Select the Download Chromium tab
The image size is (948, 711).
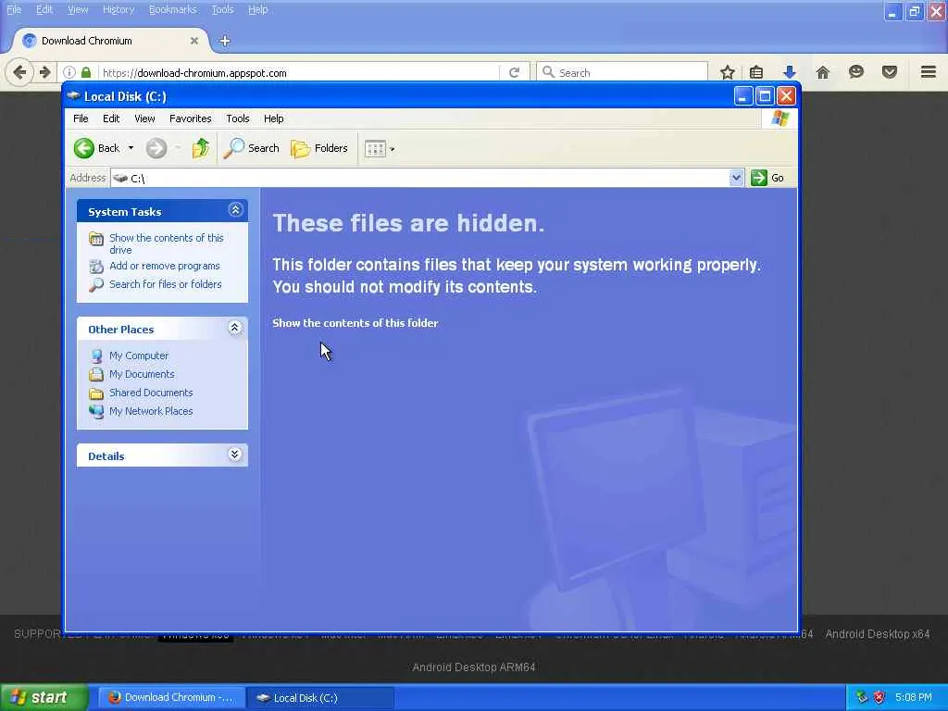coord(109,41)
